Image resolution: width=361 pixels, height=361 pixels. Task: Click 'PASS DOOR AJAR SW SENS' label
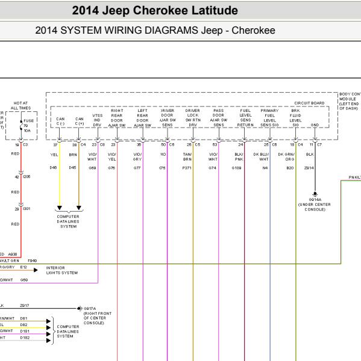click(x=218, y=118)
